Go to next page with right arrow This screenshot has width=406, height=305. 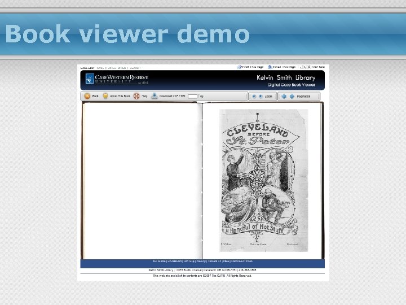292,96
